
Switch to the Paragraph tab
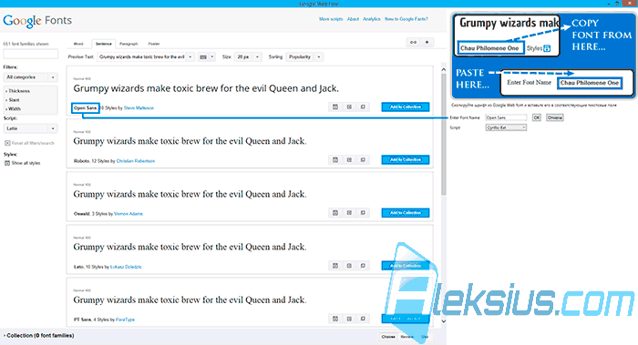pyautogui.click(x=129, y=44)
